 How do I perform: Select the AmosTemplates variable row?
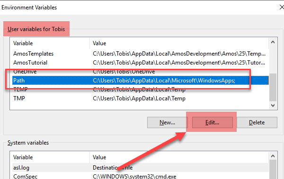pyautogui.click(x=141, y=54)
